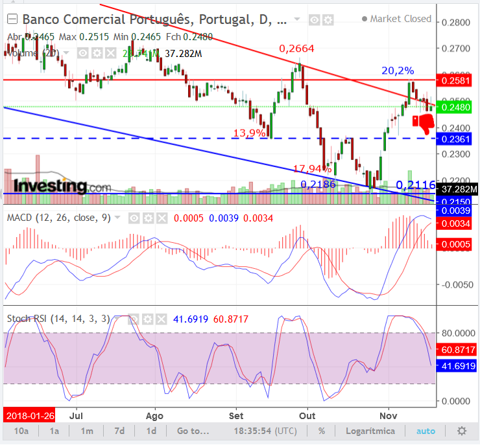Click the Stoch RSI (14, 14, 3, 3) title
This screenshot has width=480, height=445.
[58, 319]
